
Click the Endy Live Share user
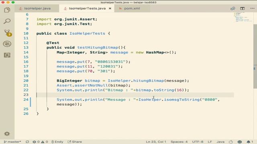(x=57, y=142)
